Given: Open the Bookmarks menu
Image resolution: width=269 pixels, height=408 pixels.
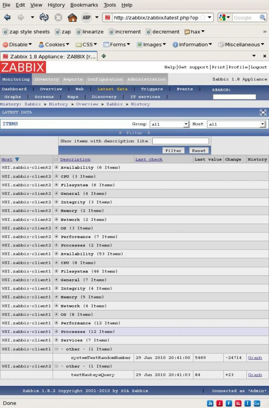Looking at the screenshot, I should point(84,5).
